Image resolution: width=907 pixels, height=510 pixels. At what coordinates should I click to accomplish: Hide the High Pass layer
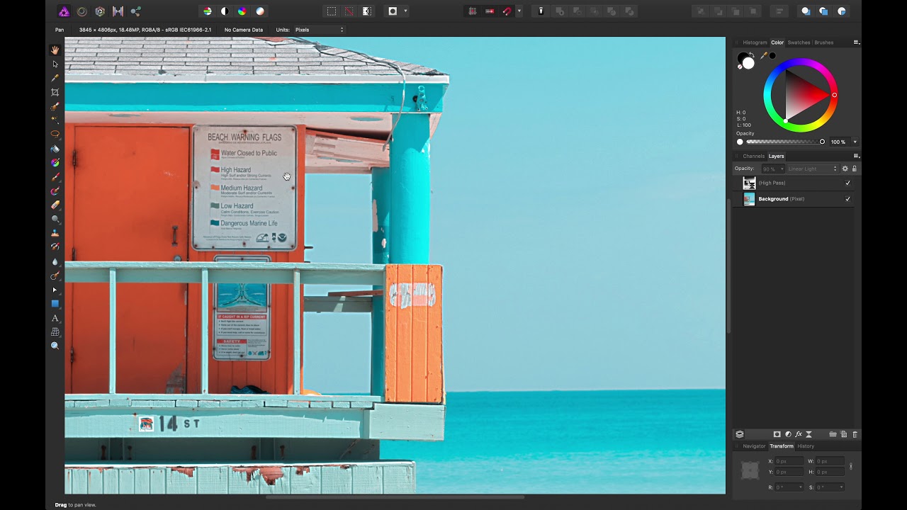pyautogui.click(x=847, y=183)
